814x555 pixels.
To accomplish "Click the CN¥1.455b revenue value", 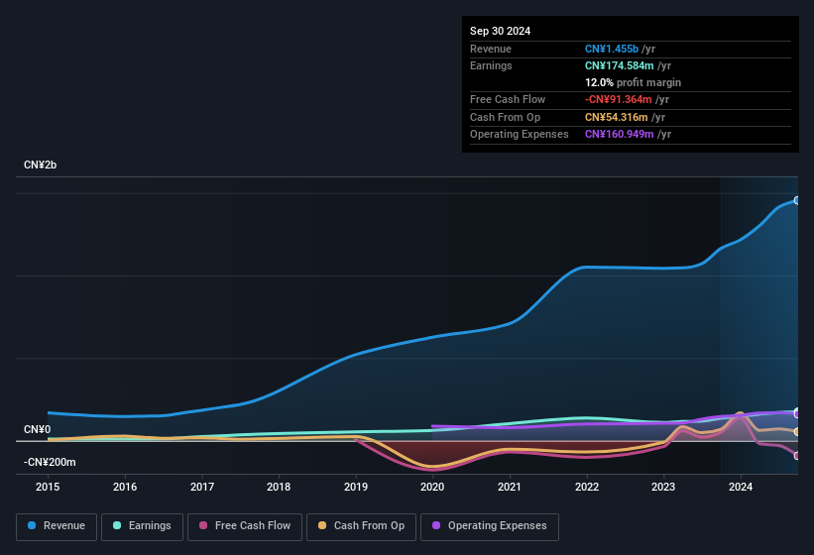I will [x=612, y=49].
